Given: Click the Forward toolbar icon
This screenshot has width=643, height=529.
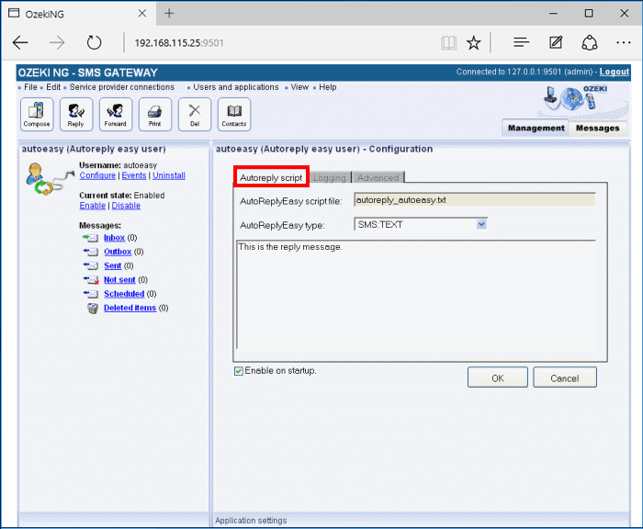Looking at the screenshot, I should [x=116, y=115].
